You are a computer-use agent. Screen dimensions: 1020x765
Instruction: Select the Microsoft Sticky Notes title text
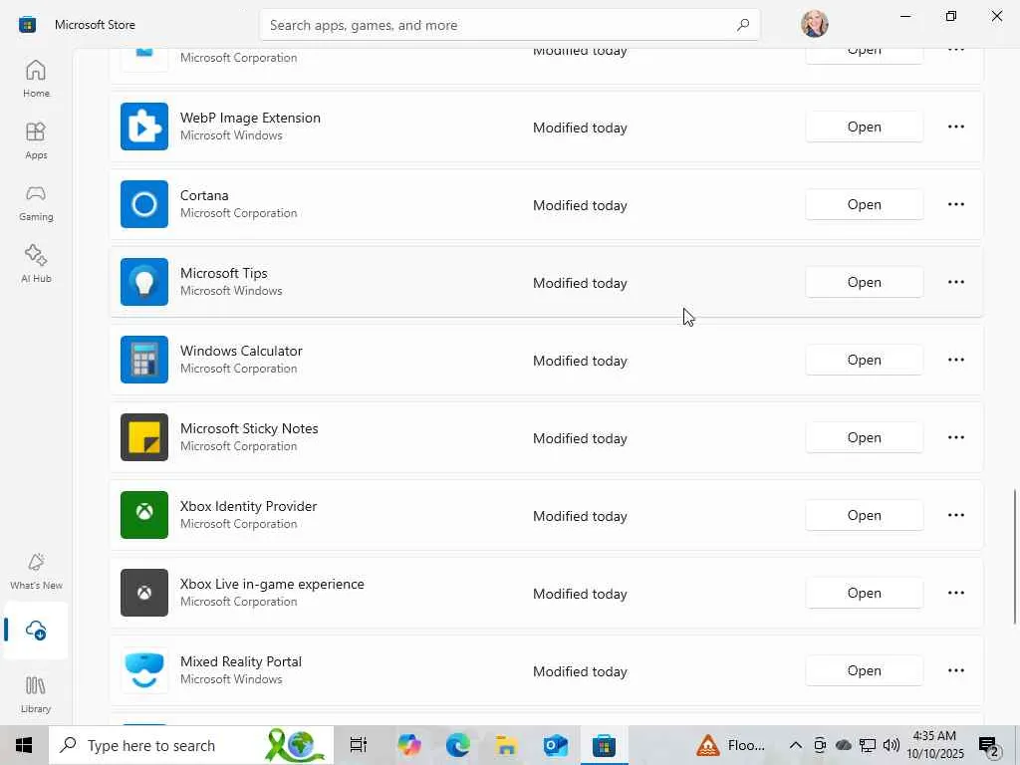pyautogui.click(x=249, y=428)
